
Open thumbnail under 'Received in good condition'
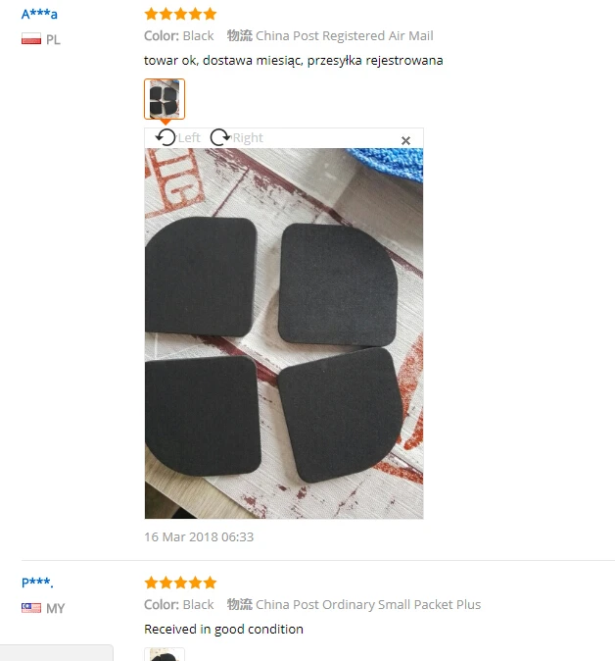[165, 654]
